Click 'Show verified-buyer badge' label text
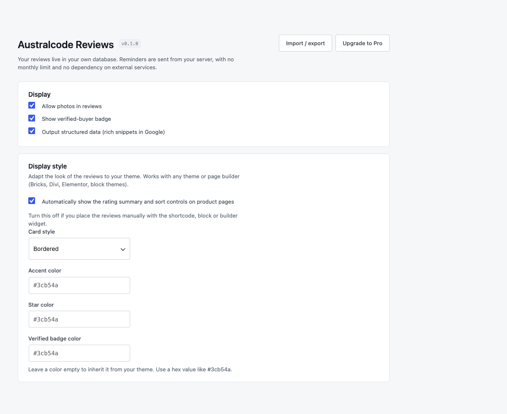The image size is (507, 414). [76, 119]
